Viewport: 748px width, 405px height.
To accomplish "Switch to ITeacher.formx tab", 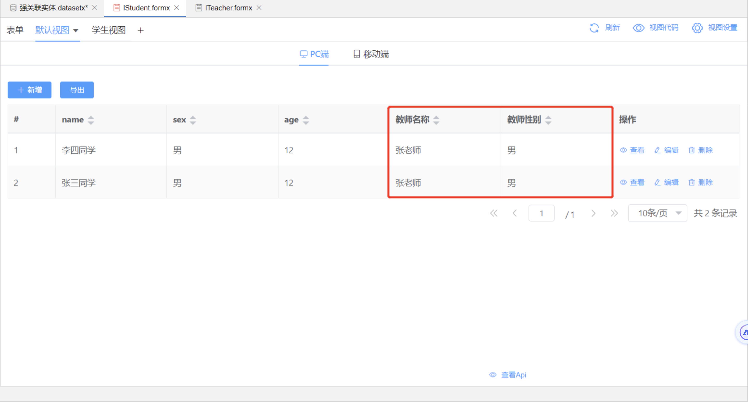I will pyautogui.click(x=228, y=8).
